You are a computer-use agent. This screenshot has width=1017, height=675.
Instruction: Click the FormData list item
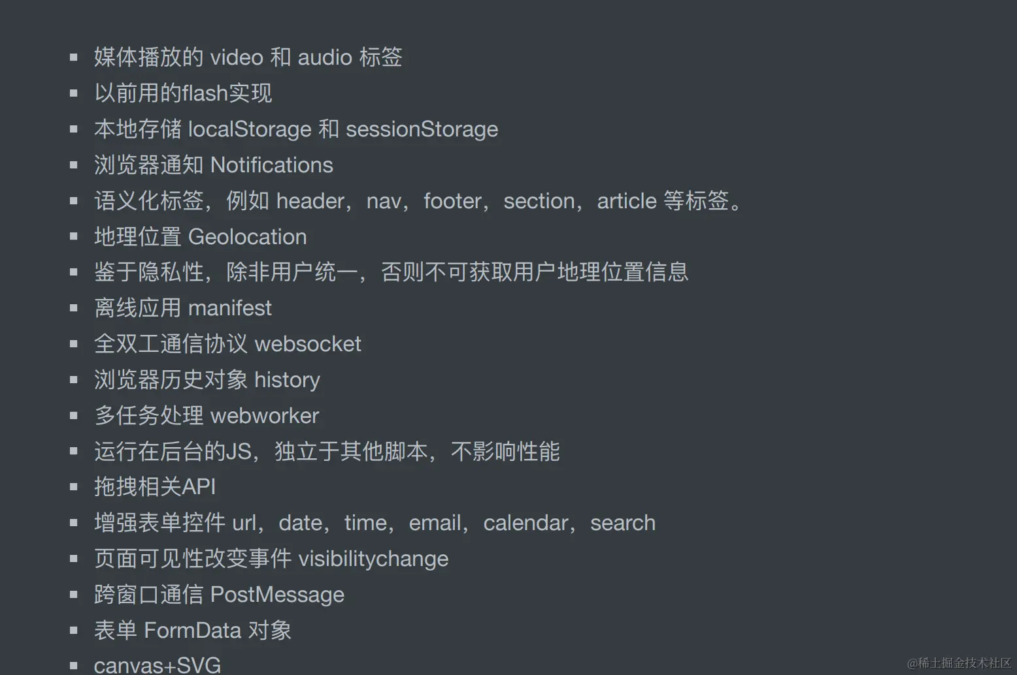tap(192, 631)
